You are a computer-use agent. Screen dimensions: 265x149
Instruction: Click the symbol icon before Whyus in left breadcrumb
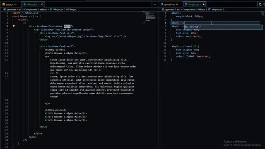67,10
